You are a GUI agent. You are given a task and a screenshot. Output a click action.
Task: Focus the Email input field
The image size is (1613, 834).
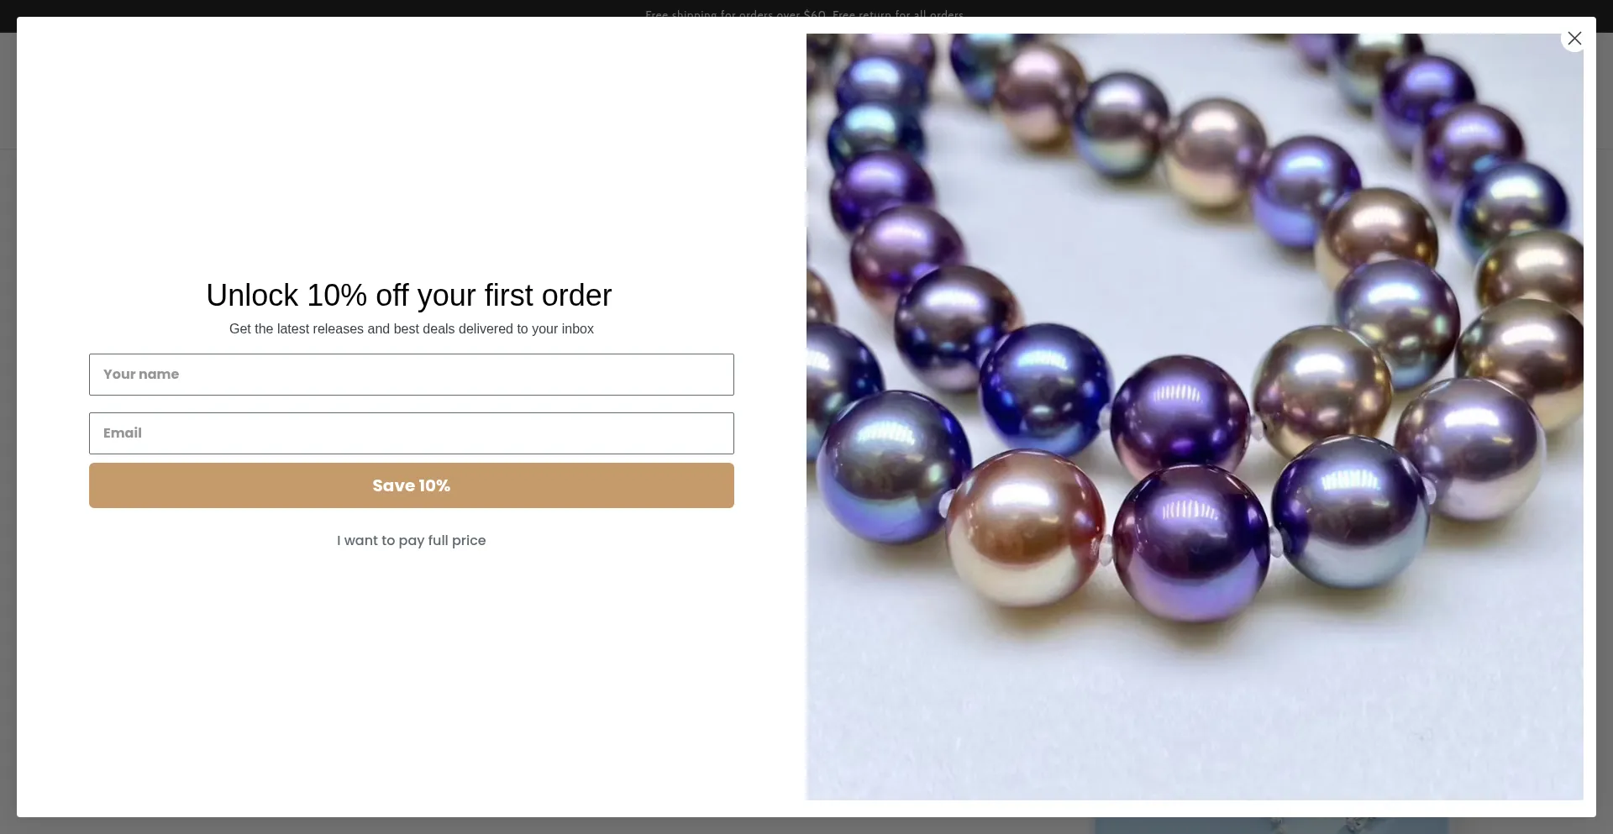point(412,433)
